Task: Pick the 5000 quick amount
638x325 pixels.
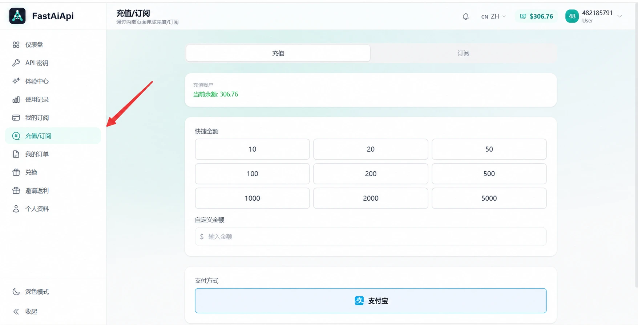Action: [489, 198]
